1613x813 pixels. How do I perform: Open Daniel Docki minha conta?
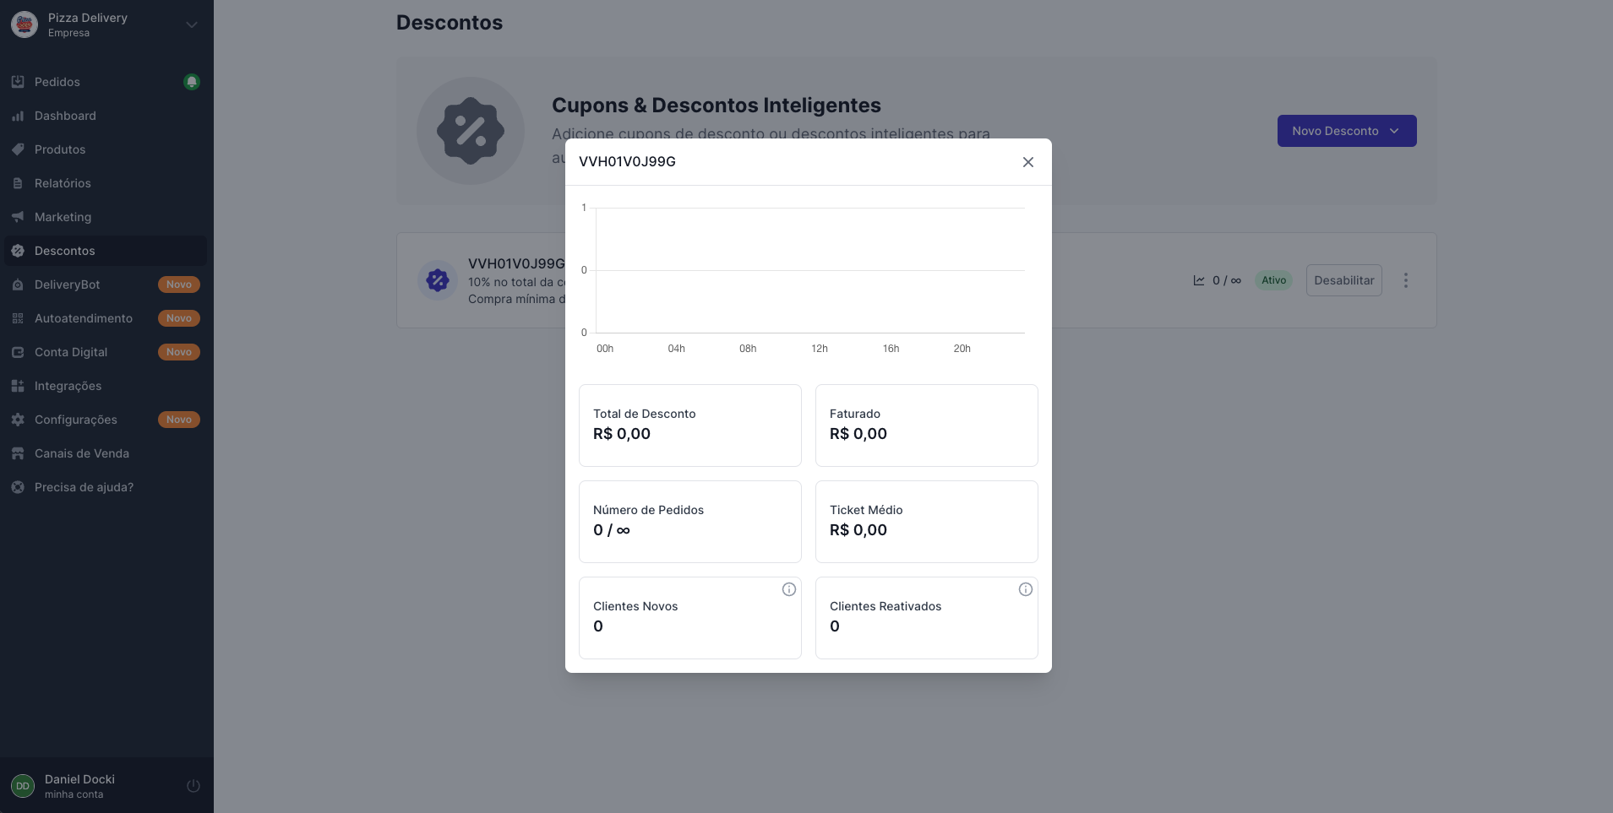click(x=79, y=786)
